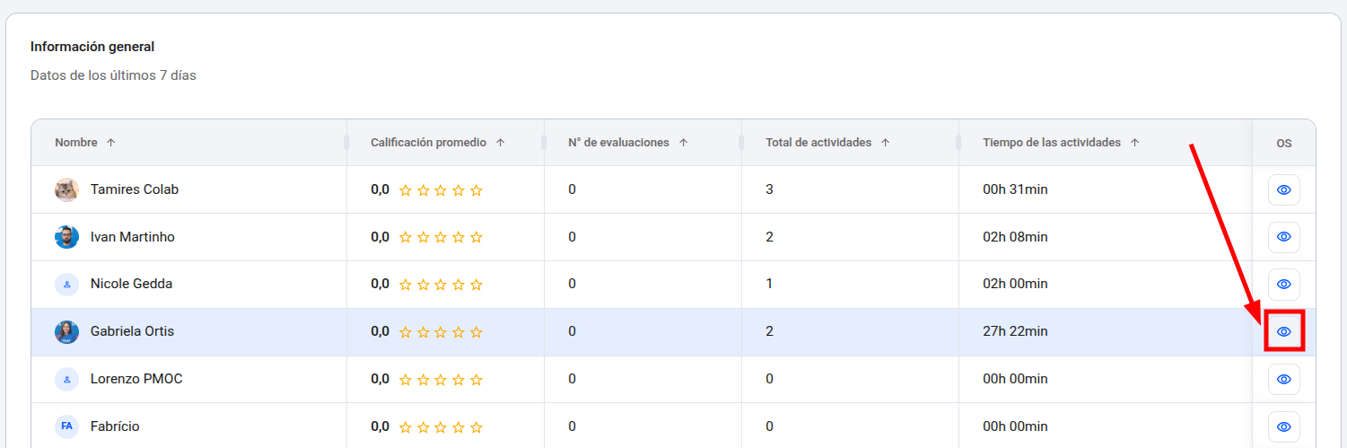This screenshot has width=1347, height=448.
Task: Click Nicole Gedda's eye icon
Action: click(1283, 285)
